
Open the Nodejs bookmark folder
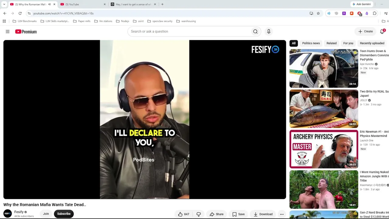point(122,21)
